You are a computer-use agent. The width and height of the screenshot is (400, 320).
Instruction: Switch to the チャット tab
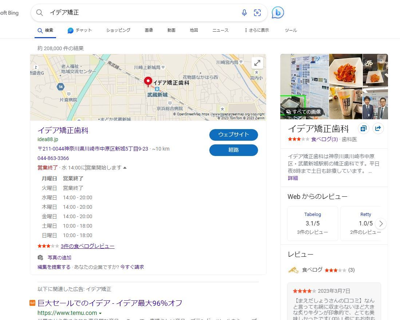click(80, 30)
